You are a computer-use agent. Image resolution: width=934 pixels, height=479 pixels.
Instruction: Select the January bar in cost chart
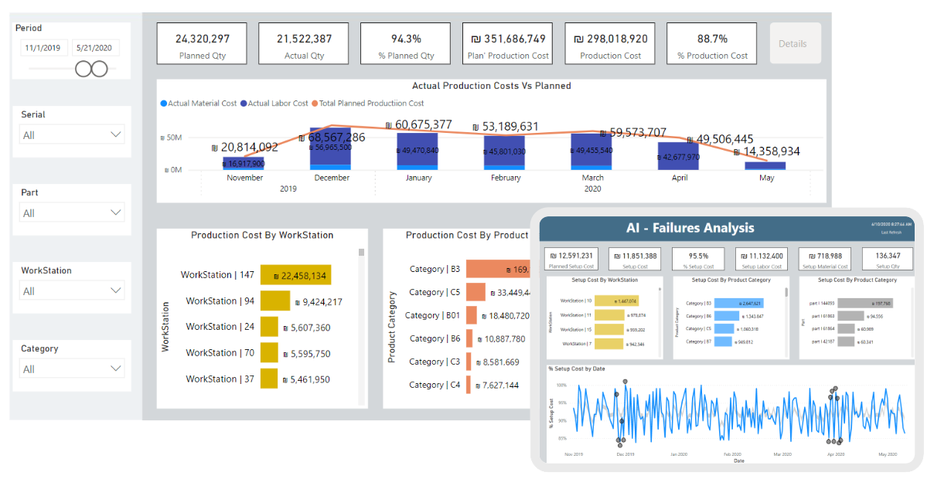(x=418, y=151)
